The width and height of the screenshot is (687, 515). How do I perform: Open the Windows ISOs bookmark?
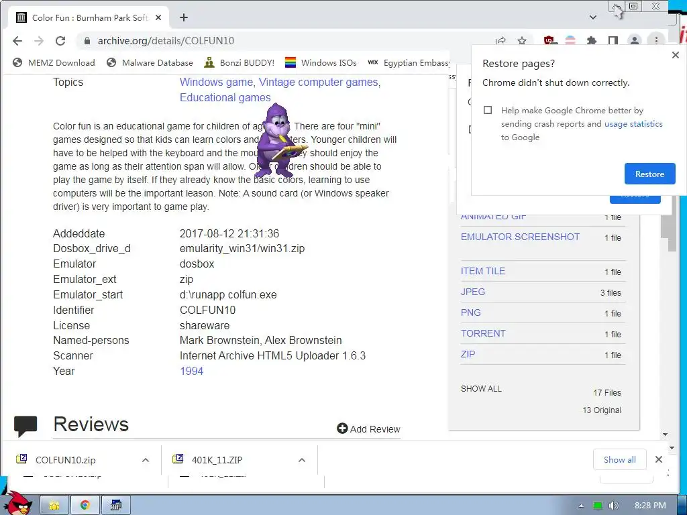pos(321,62)
